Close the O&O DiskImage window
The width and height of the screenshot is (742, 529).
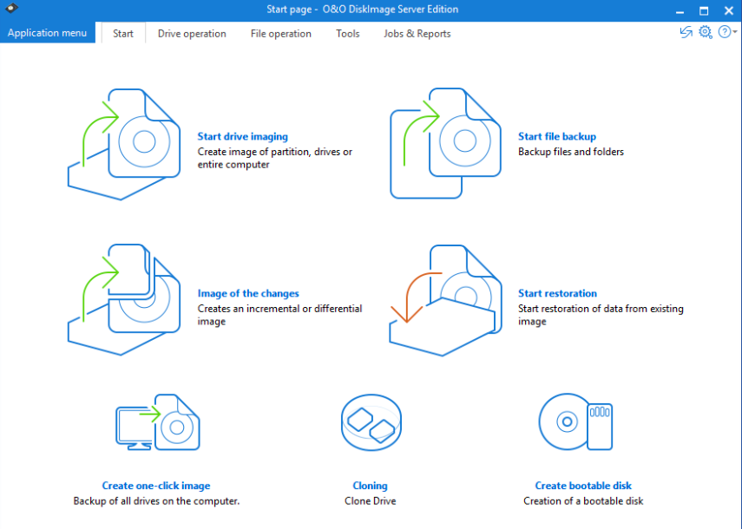point(729,10)
